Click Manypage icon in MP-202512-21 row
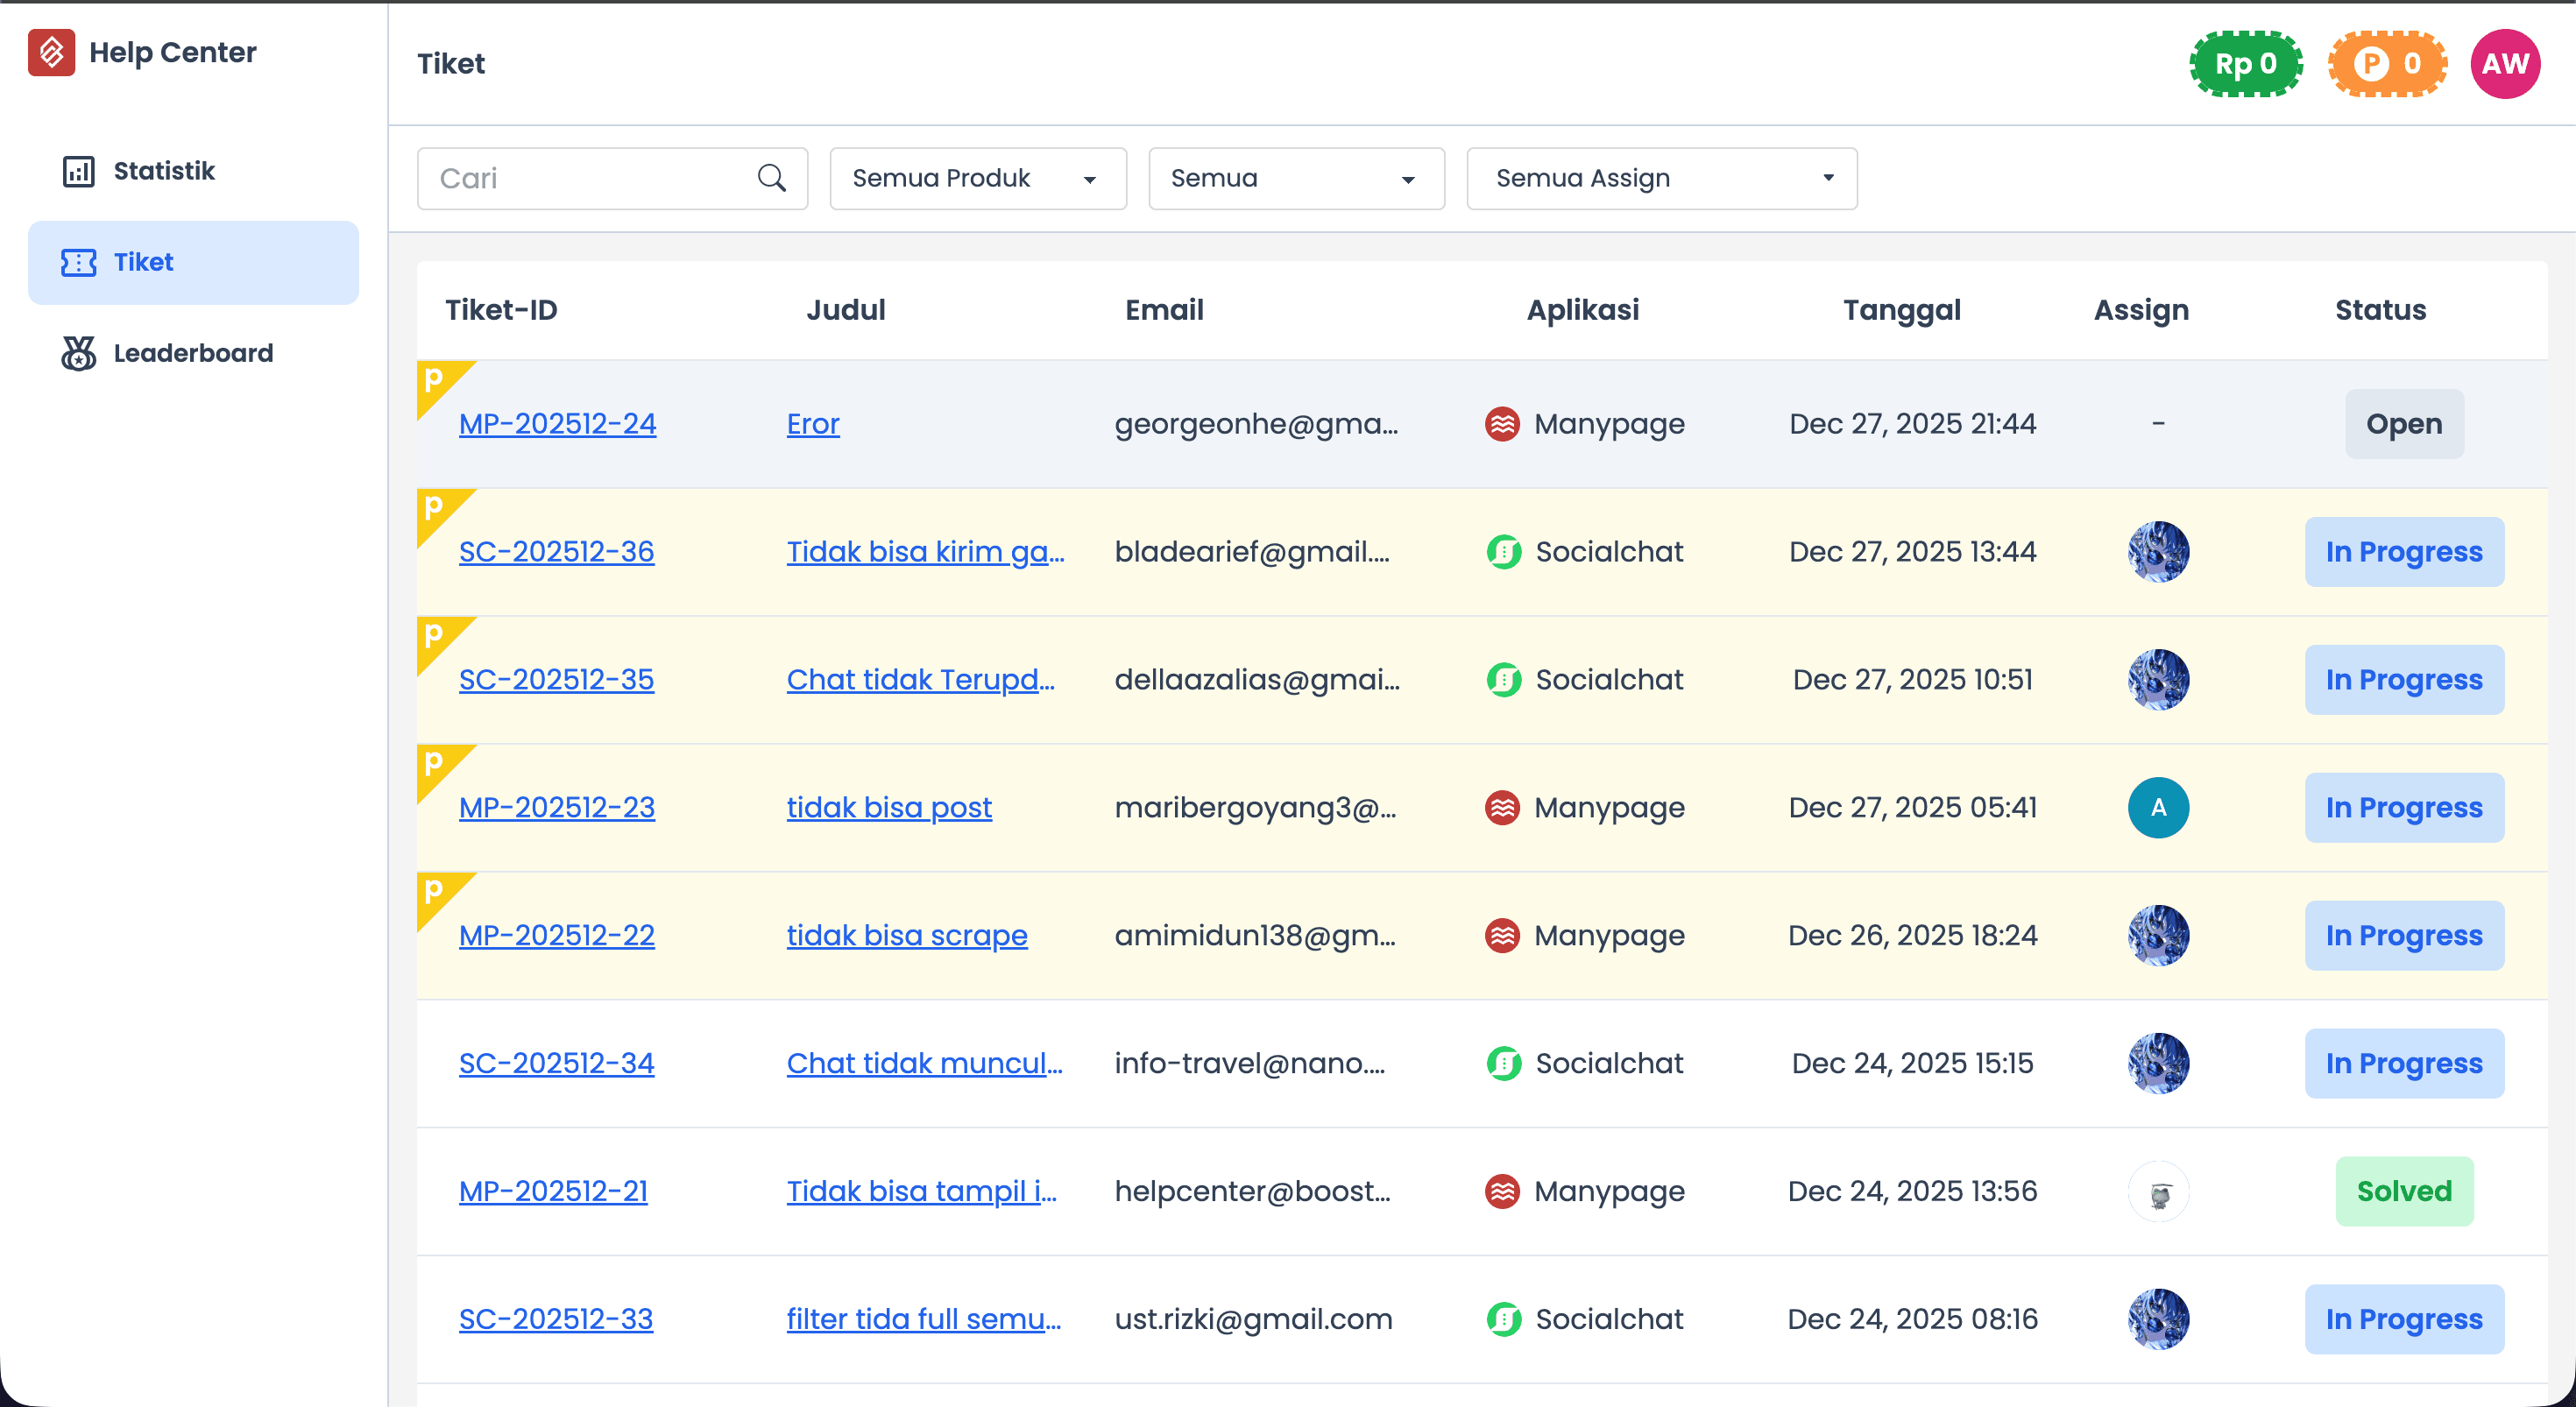2576x1407 pixels. tap(1502, 1192)
